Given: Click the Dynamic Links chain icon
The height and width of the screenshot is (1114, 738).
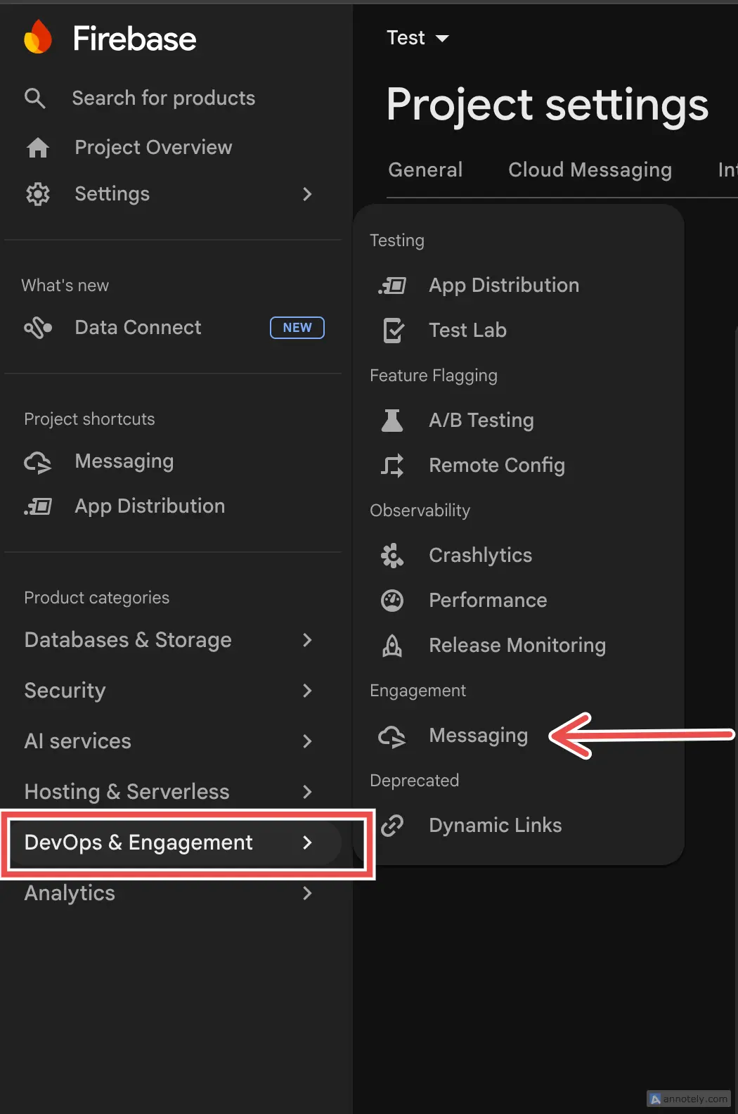Looking at the screenshot, I should (392, 826).
